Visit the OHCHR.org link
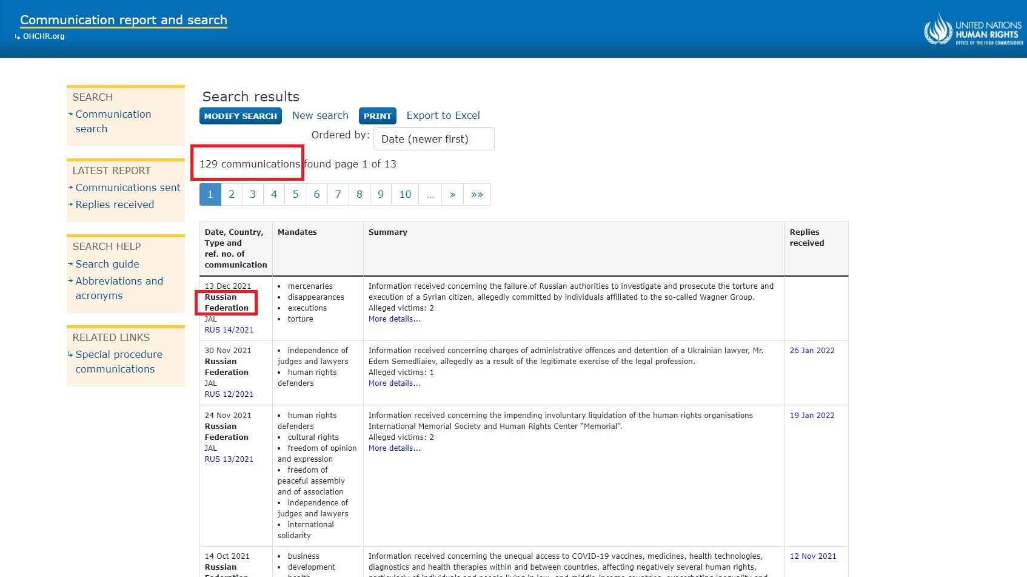The image size is (1027, 577). pyautogui.click(x=44, y=36)
